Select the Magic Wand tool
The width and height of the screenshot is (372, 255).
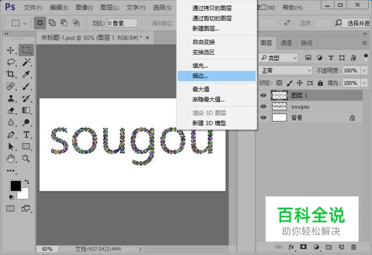pos(26,62)
